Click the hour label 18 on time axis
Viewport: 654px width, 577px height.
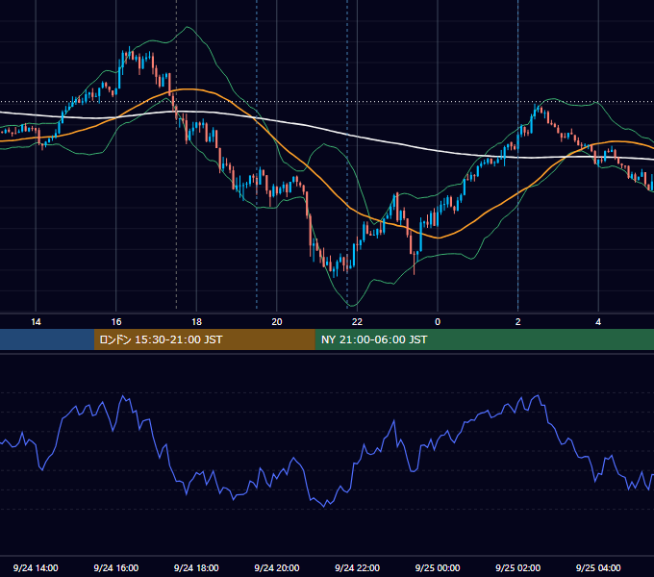(196, 322)
